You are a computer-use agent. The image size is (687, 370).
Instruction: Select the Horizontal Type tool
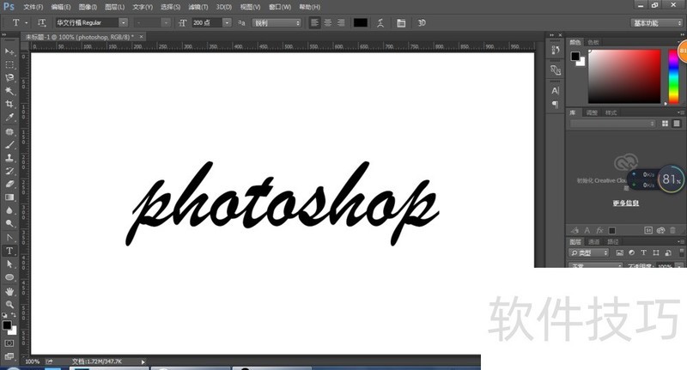[x=9, y=251]
